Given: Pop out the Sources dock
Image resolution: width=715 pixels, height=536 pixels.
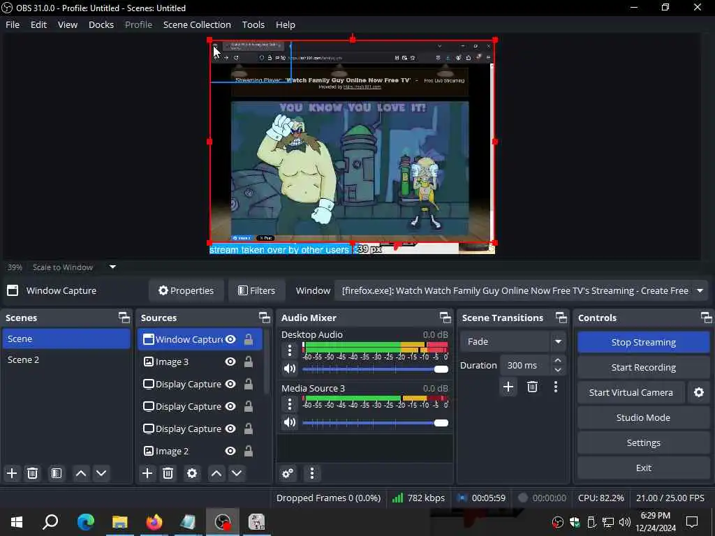Looking at the screenshot, I should (265, 318).
